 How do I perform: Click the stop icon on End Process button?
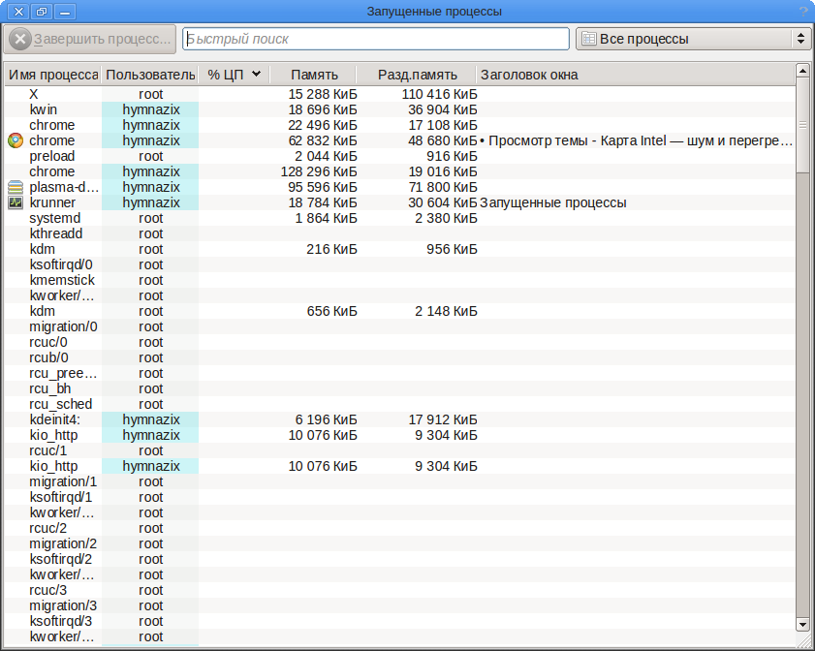[20, 40]
